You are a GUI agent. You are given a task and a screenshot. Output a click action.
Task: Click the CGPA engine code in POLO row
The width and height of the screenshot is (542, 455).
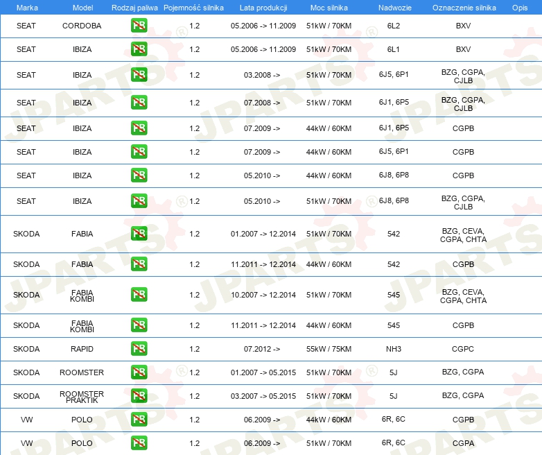pyautogui.click(x=463, y=443)
